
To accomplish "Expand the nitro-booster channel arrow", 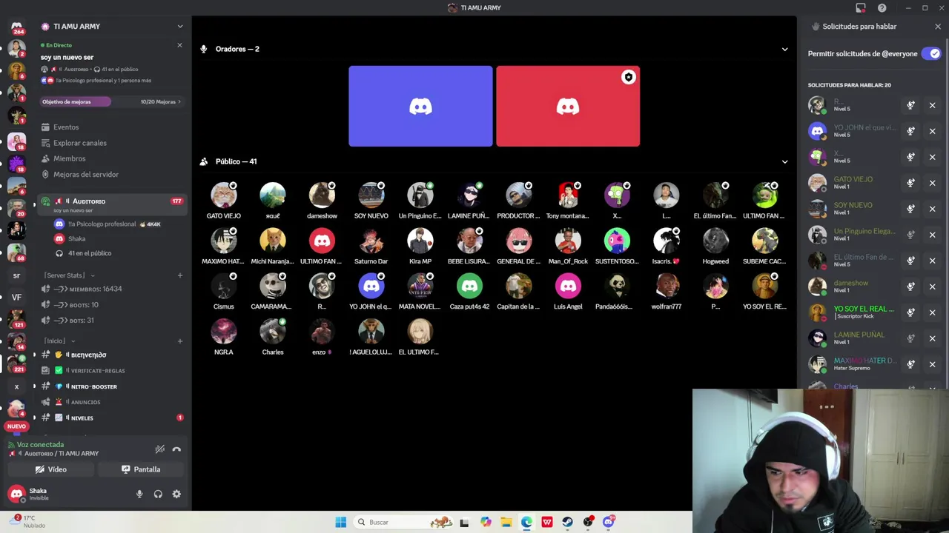I will pos(34,387).
